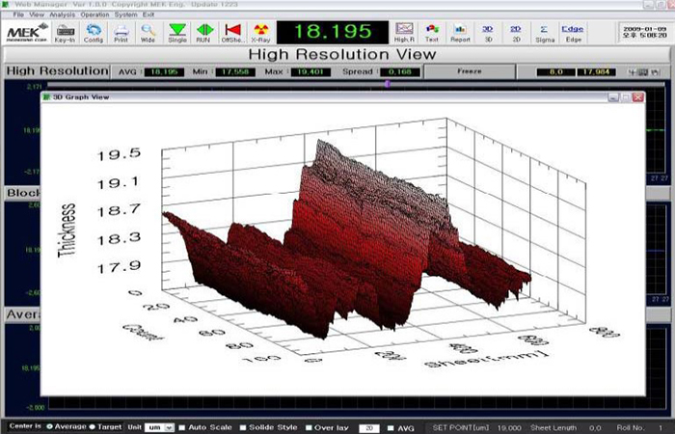Viewport: 675px width, 434px height.
Task: Open the Config settings icon
Action: [94, 33]
